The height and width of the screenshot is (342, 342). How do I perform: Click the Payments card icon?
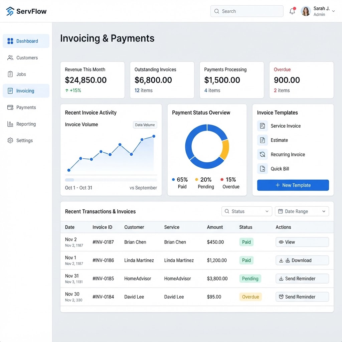10,107
